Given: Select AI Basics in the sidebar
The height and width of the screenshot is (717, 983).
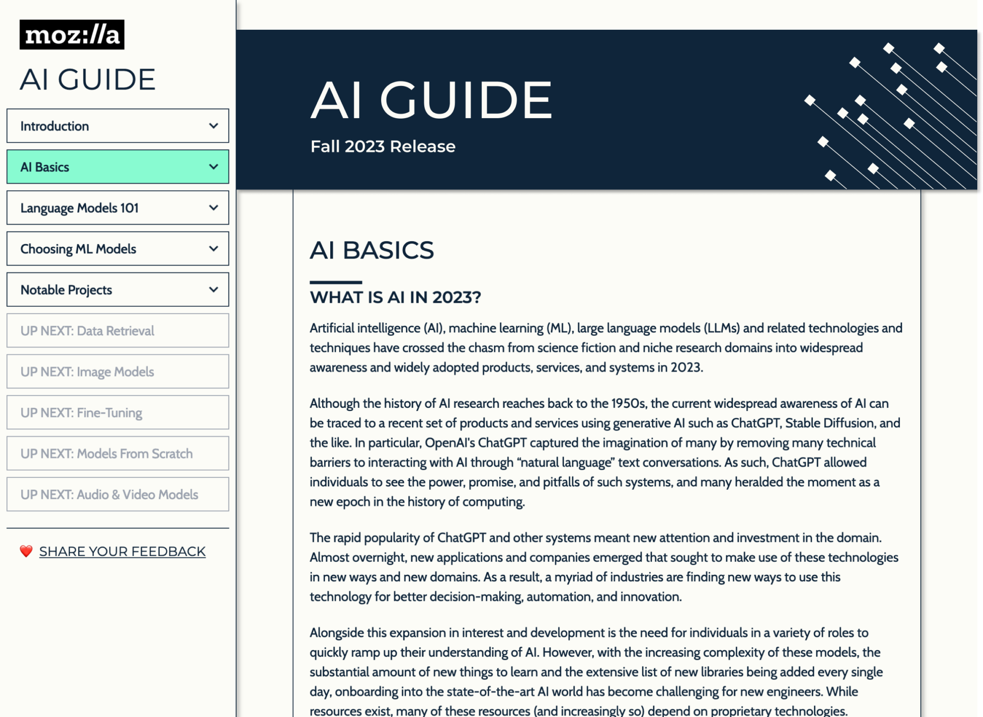Looking at the screenshot, I should 96,166.
